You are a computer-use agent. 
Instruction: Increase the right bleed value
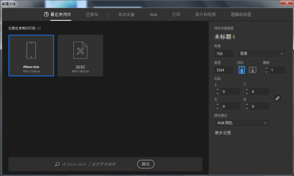247,105
